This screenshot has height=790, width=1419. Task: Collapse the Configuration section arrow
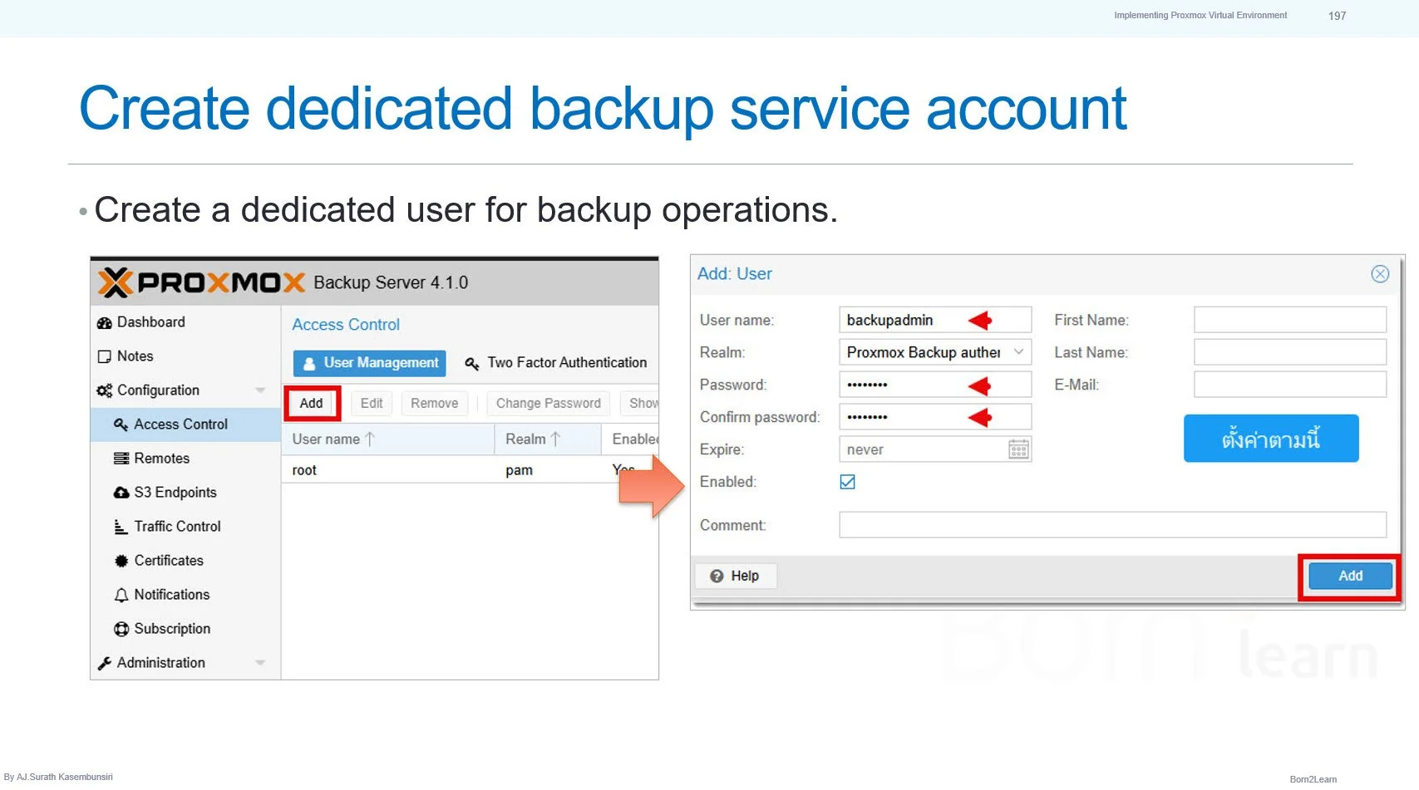pos(260,390)
